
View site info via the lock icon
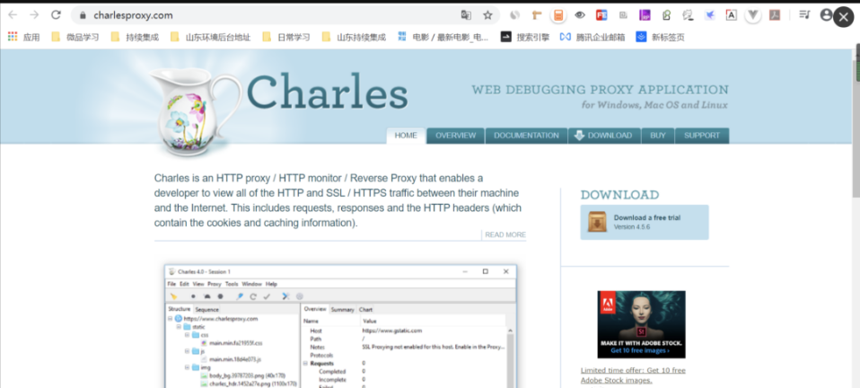point(83,15)
